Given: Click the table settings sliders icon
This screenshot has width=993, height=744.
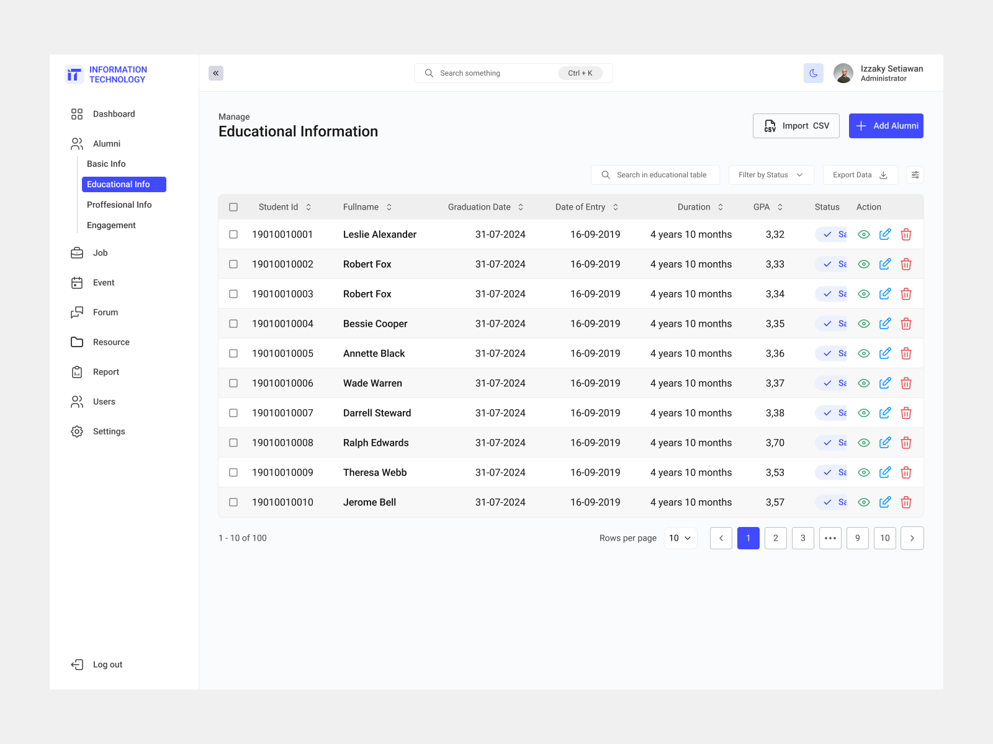Looking at the screenshot, I should pyautogui.click(x=915, y=175).
